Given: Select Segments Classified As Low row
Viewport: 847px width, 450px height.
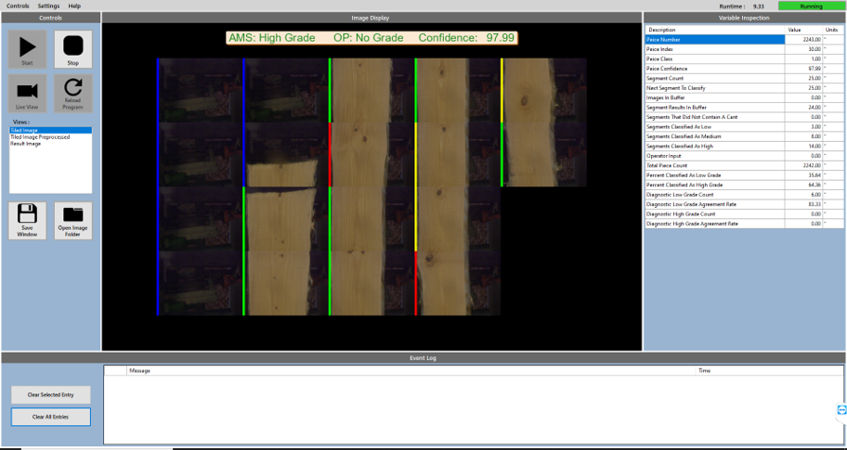Looking at the screenshot, I should (744, 127).
